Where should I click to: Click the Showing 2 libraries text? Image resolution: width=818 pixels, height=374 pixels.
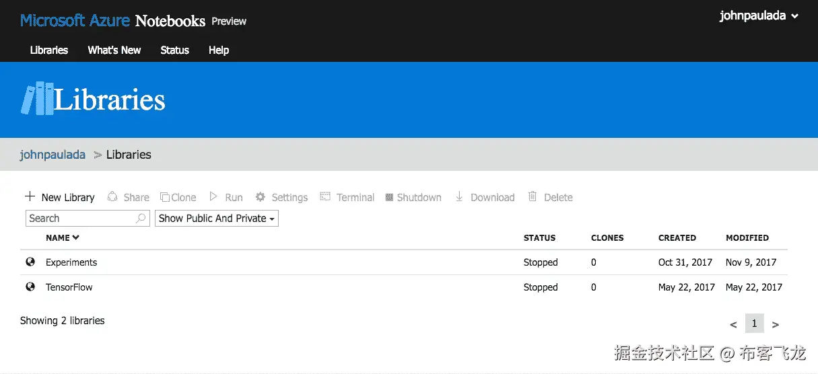click(63, 321)
